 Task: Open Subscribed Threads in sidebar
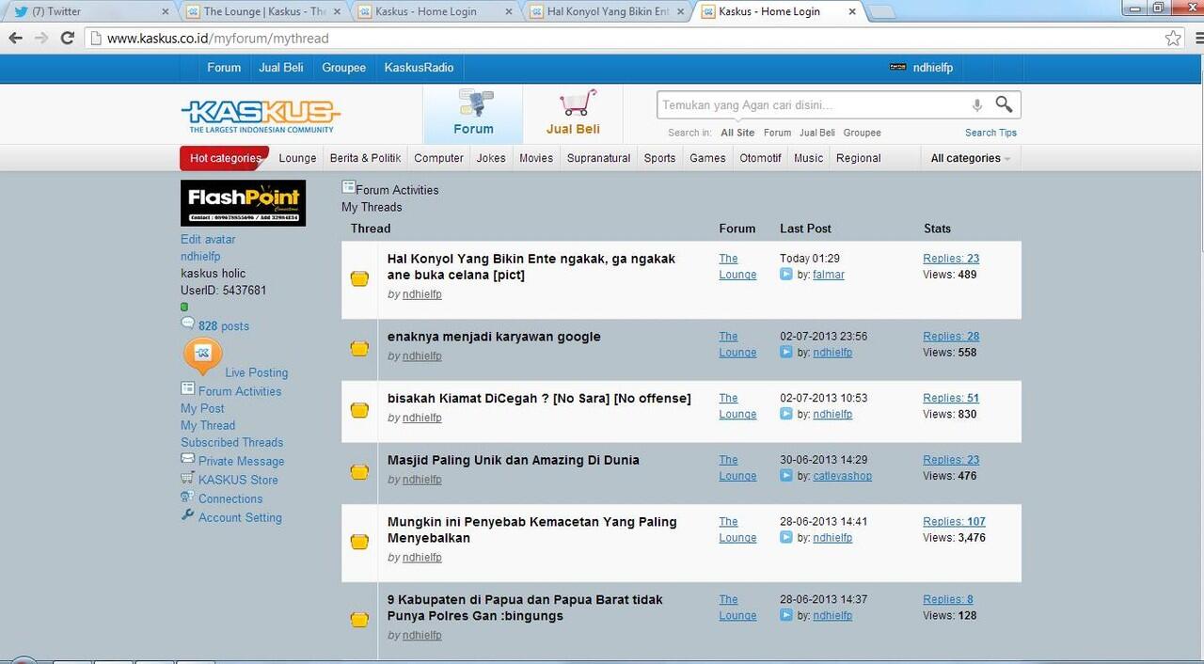click(231, 442)
